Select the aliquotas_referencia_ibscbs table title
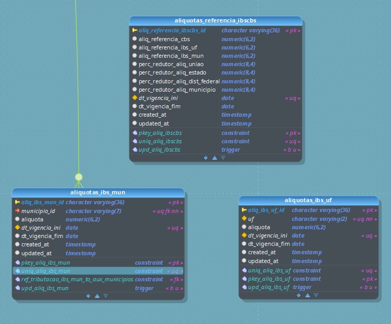Screen dimensions: 391x324 coord(215,20)
